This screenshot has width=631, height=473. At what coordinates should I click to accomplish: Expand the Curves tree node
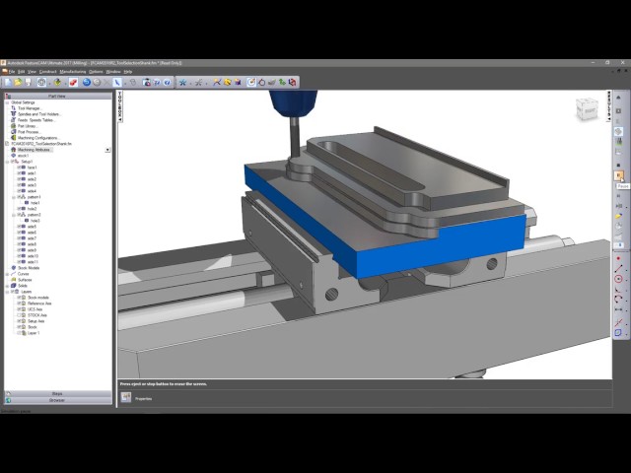tap(7, 274)
